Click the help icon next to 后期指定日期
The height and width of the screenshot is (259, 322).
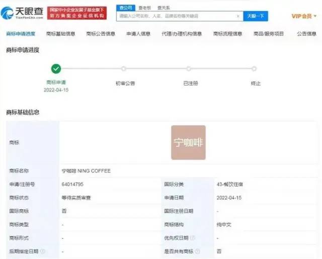pos(43,250)
